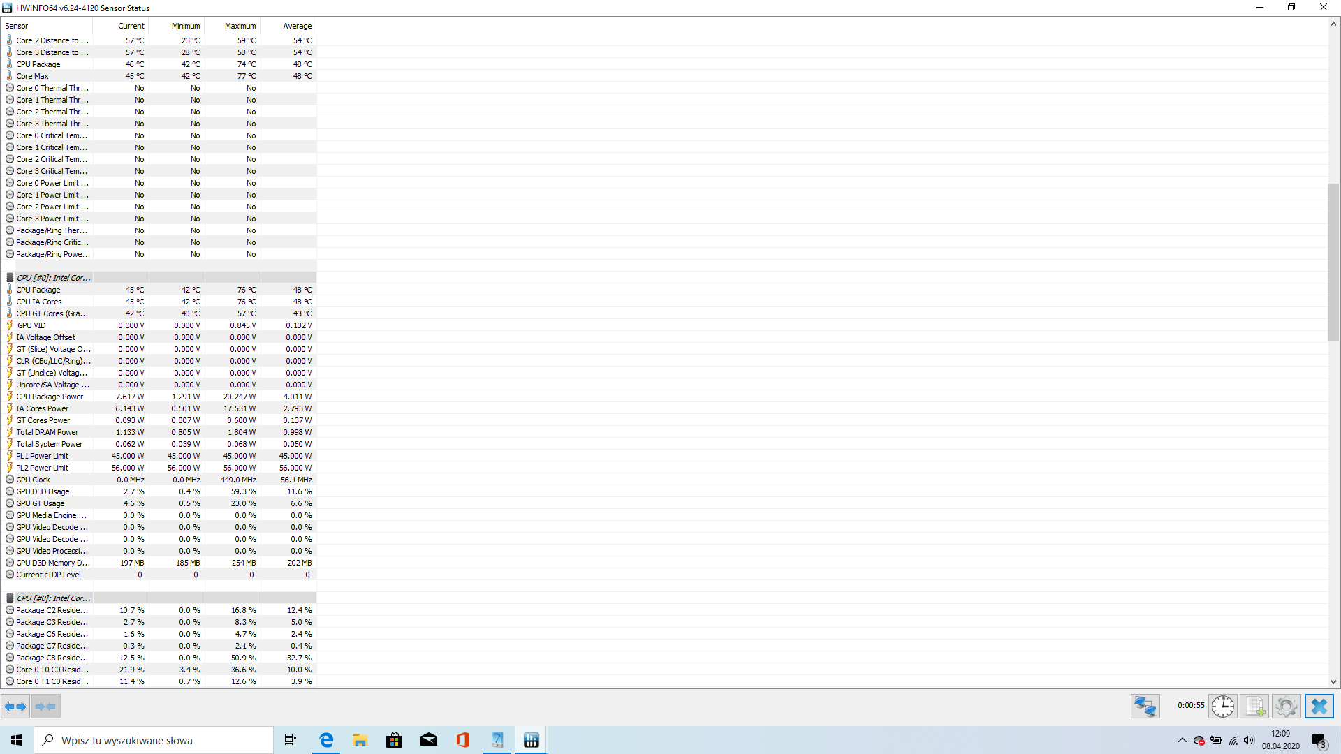This screenshot has width=1341, height=754.
Task: Click the expand layout double-arrow button
Action: point(15,707)
